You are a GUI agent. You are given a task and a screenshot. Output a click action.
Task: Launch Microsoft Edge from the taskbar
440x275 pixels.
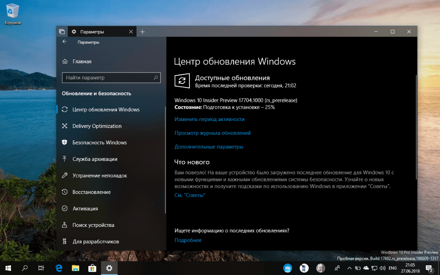click(x=58, y=268)
